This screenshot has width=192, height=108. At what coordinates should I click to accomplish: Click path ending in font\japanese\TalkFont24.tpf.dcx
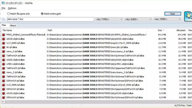(96, 68)
